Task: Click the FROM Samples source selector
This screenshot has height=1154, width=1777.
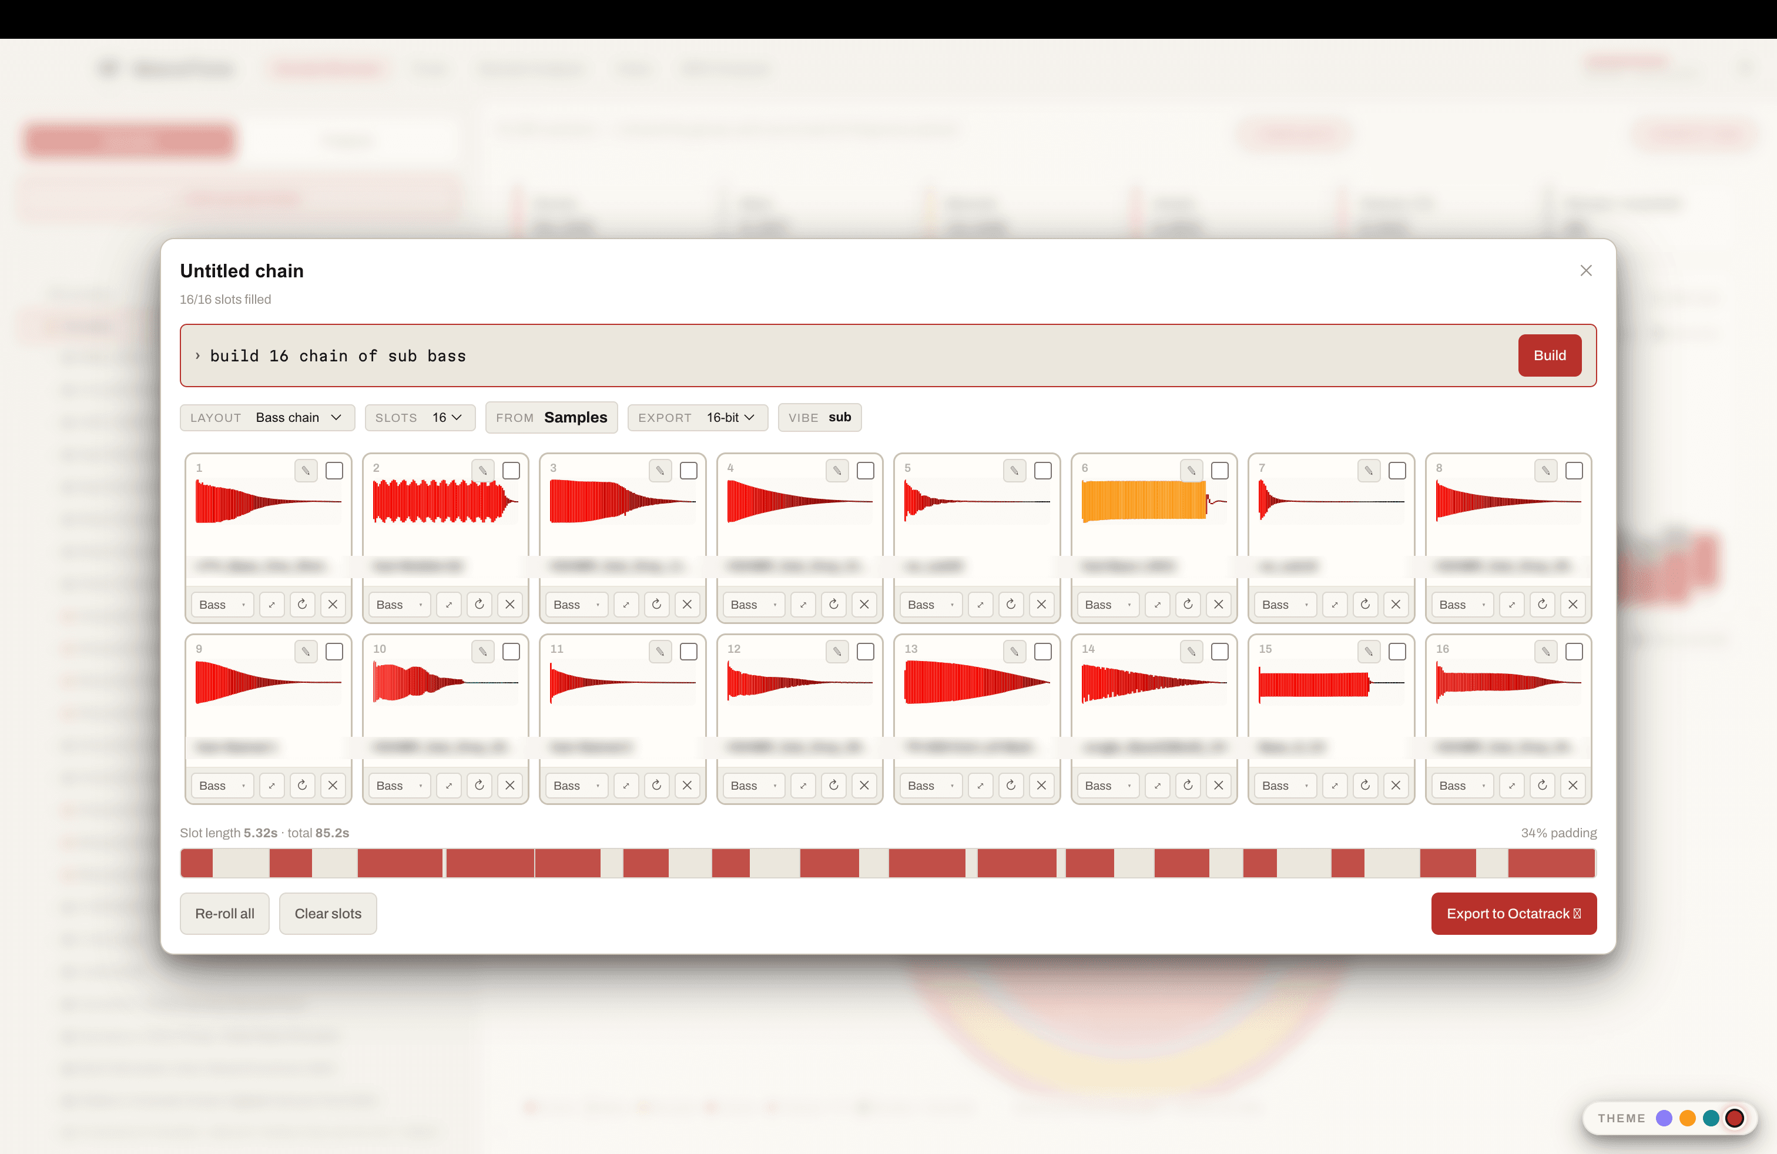Action: point(551,417)
